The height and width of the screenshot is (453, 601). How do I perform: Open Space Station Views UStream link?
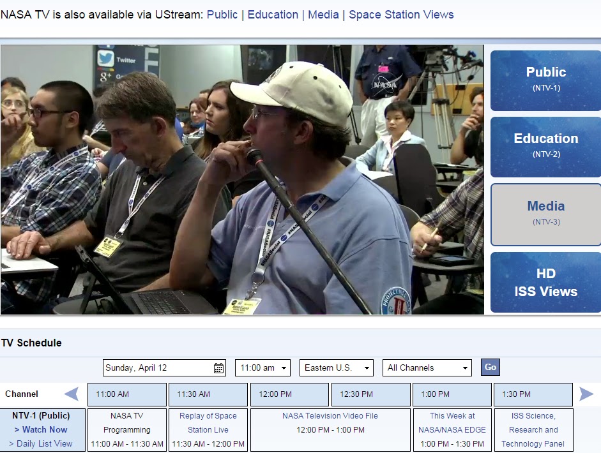tap(401, 15)
